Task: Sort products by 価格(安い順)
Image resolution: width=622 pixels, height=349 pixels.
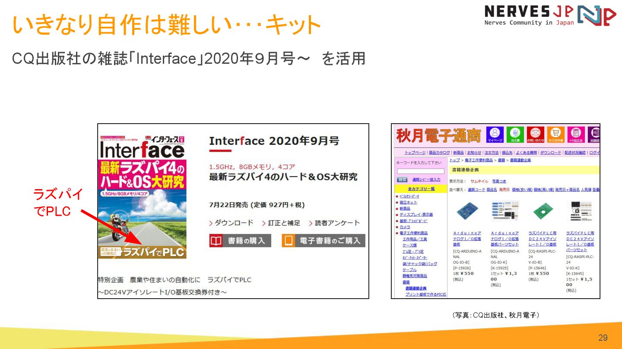Action: (521, 190)
